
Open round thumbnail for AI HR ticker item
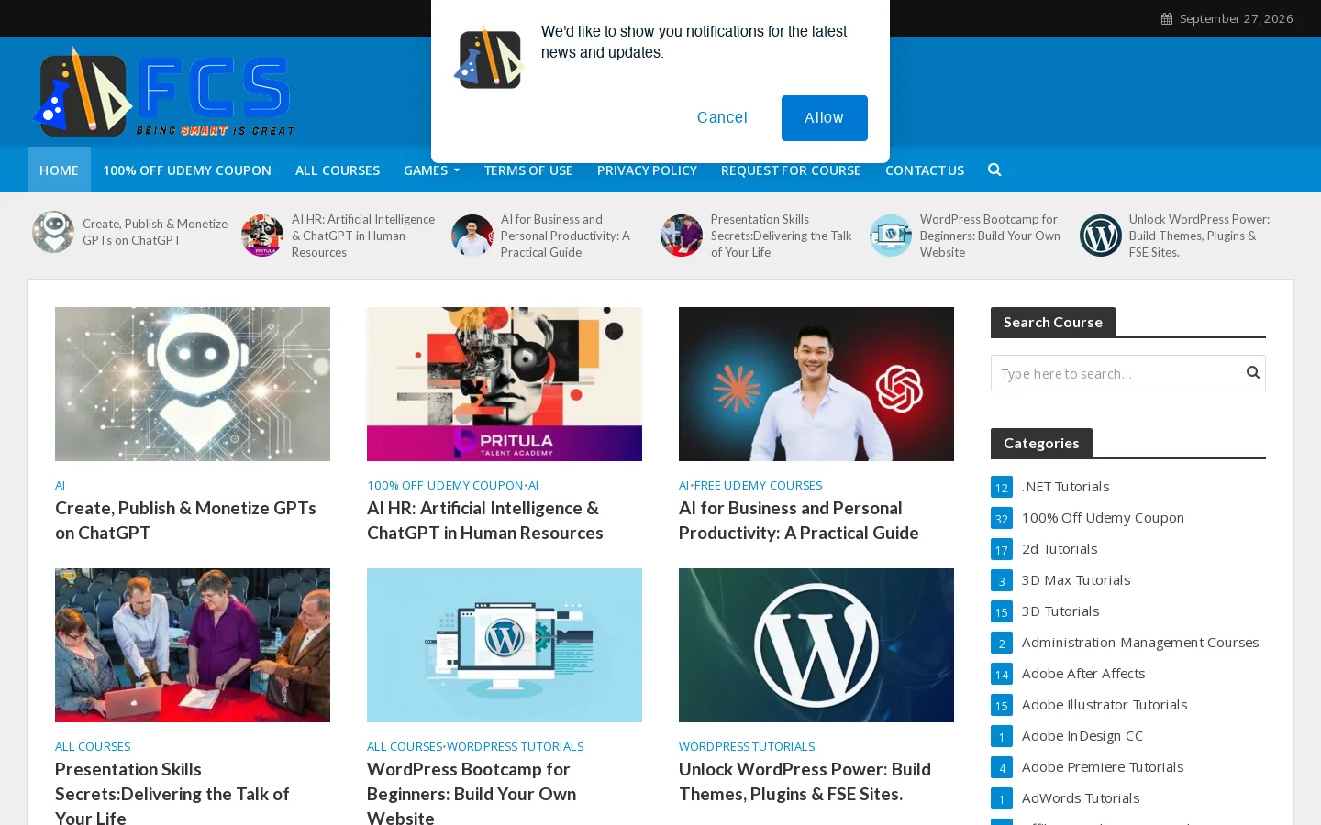(262, 236)
